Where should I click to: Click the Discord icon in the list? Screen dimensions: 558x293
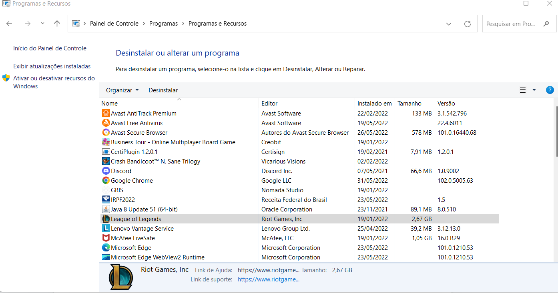tap(106, 171)
